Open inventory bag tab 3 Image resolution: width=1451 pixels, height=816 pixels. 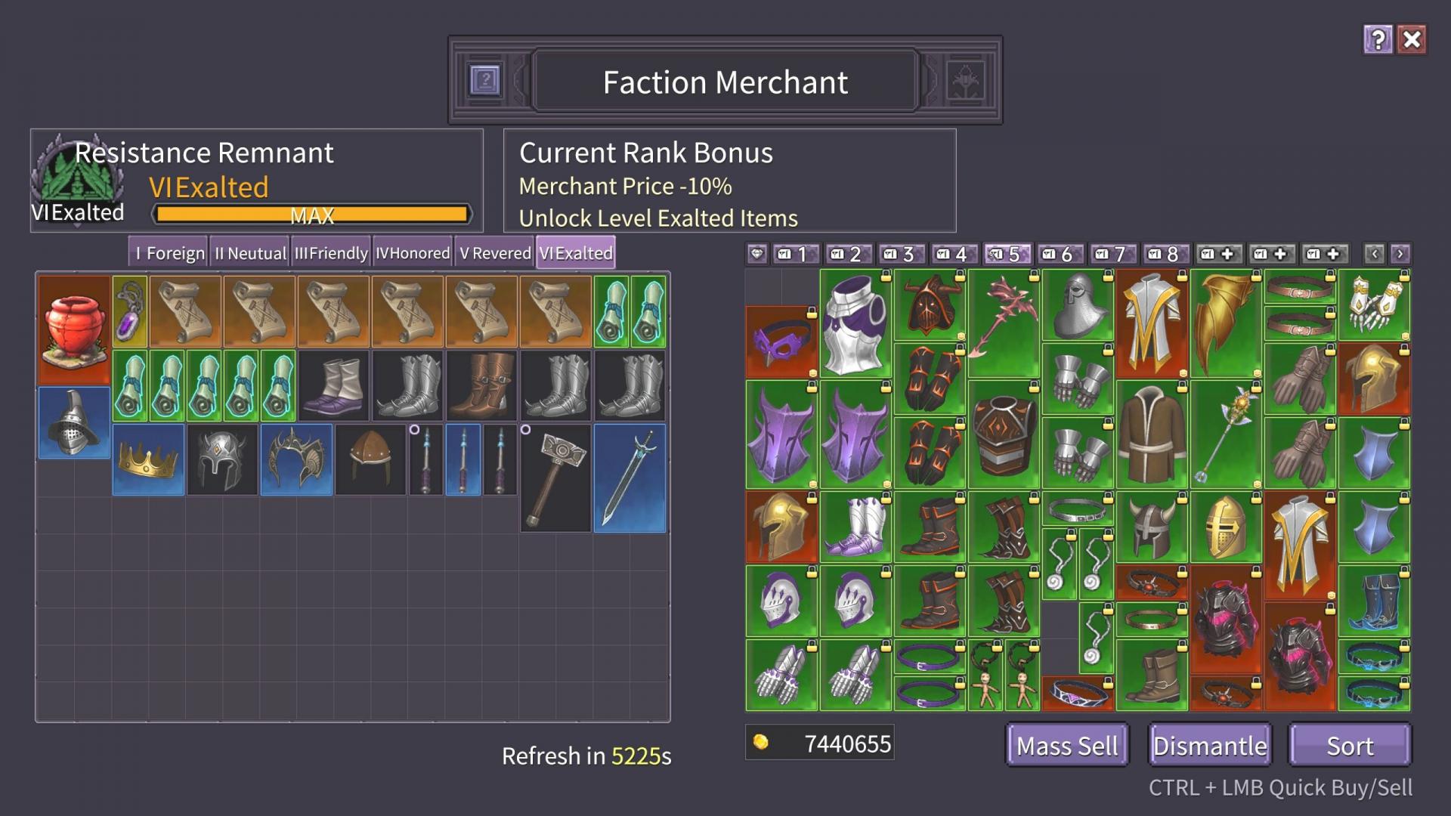(899, 254)
